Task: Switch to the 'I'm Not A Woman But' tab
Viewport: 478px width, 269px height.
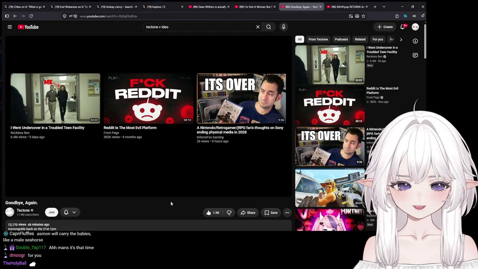Action: [x=255, y=7]
